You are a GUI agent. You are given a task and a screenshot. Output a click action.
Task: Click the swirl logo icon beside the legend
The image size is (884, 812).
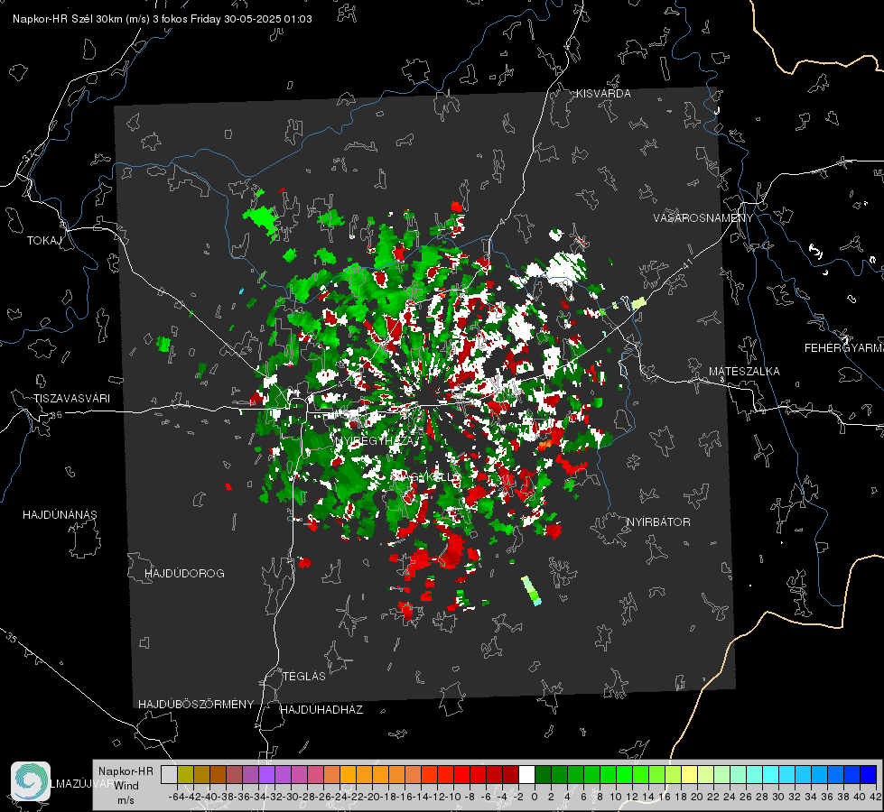(31, 781)
